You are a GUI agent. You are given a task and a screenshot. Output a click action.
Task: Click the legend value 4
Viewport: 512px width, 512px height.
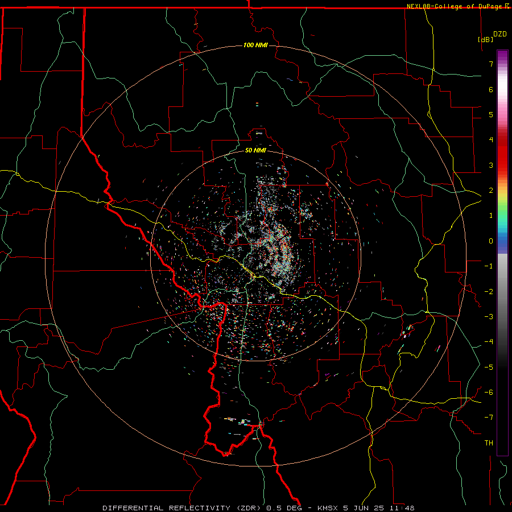tap(491, 140)
